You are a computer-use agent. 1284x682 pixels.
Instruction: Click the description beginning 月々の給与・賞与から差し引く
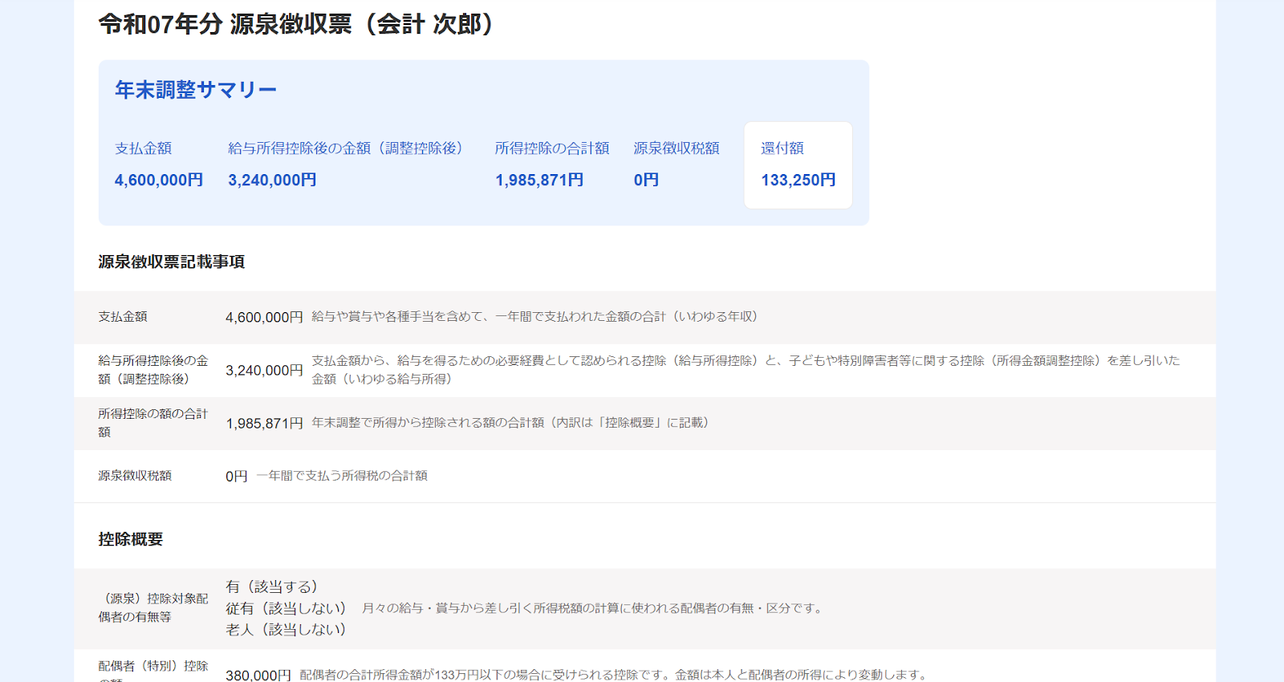[594, 608]
